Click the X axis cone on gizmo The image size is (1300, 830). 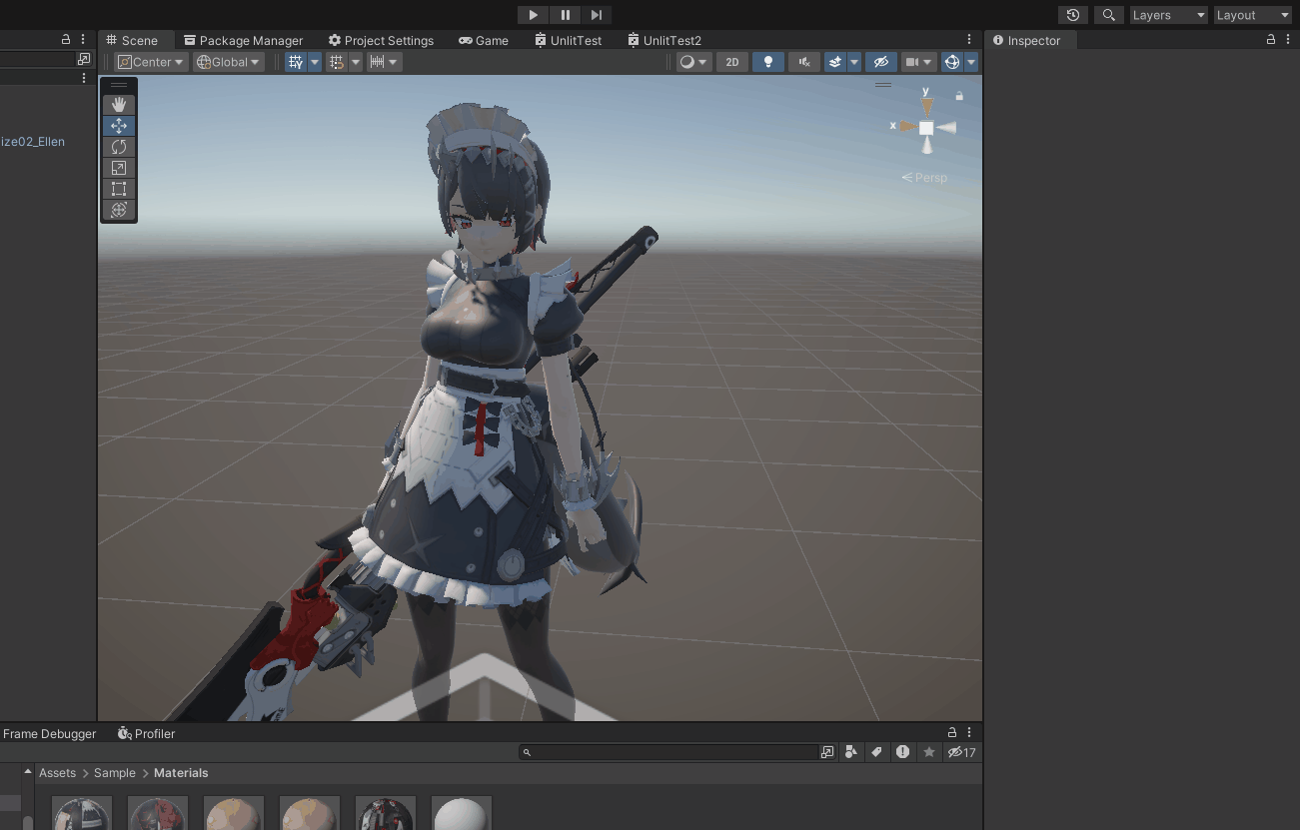pyautogui.click(x=906, y=127)
